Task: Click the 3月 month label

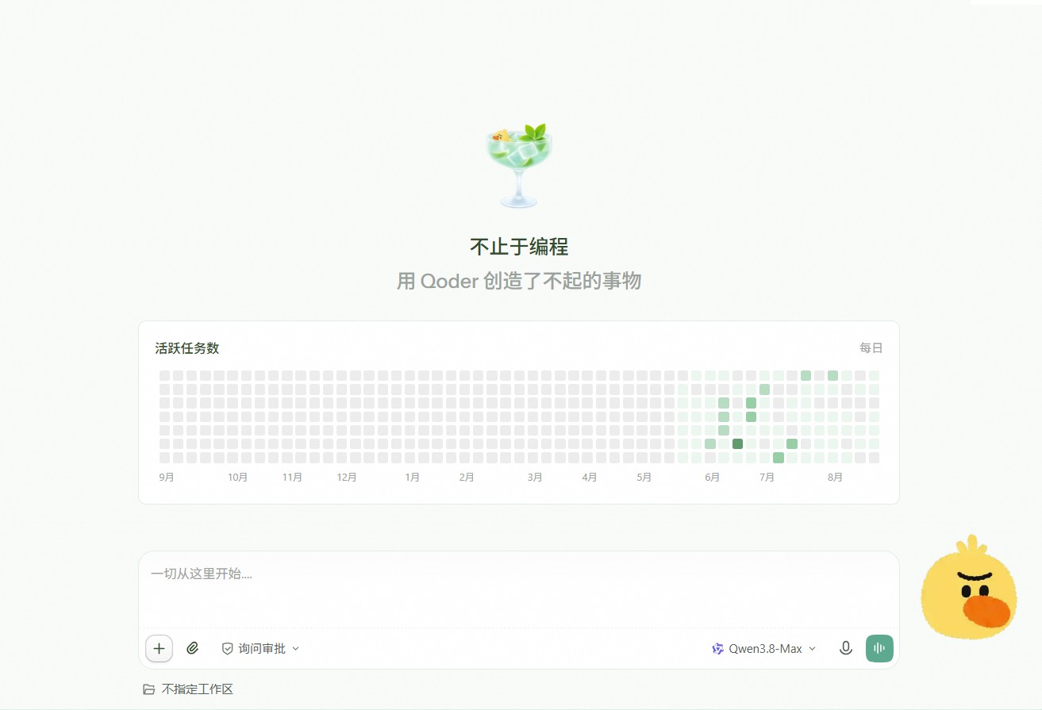Action: (535, 477)
